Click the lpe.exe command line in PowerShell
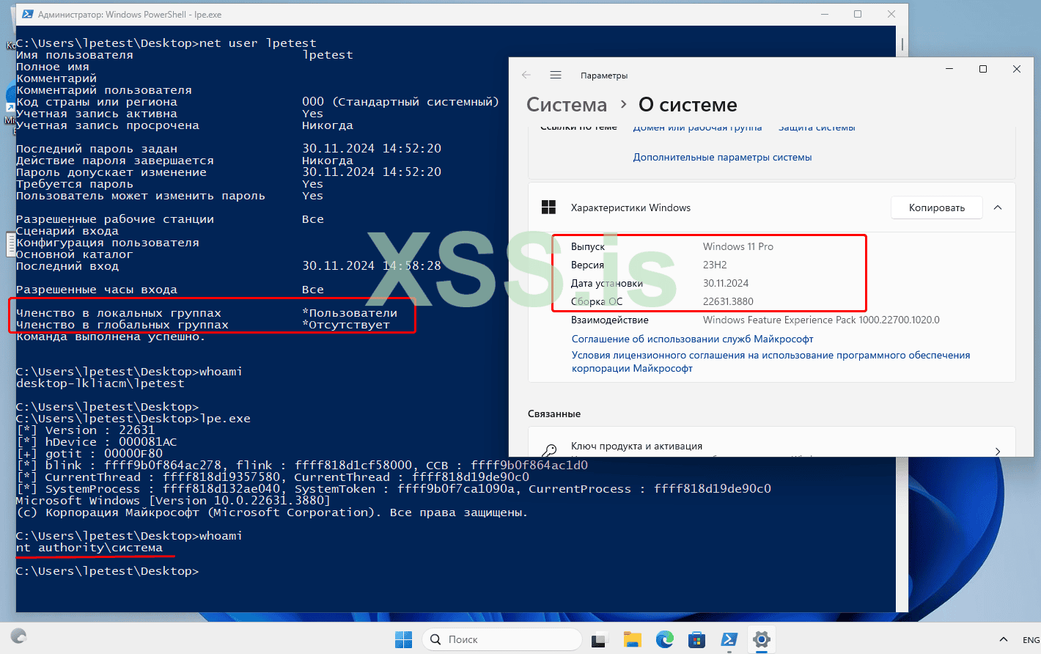Image resolution: width=1041 pixels, height=654 pixels. (x=133, y=419)
